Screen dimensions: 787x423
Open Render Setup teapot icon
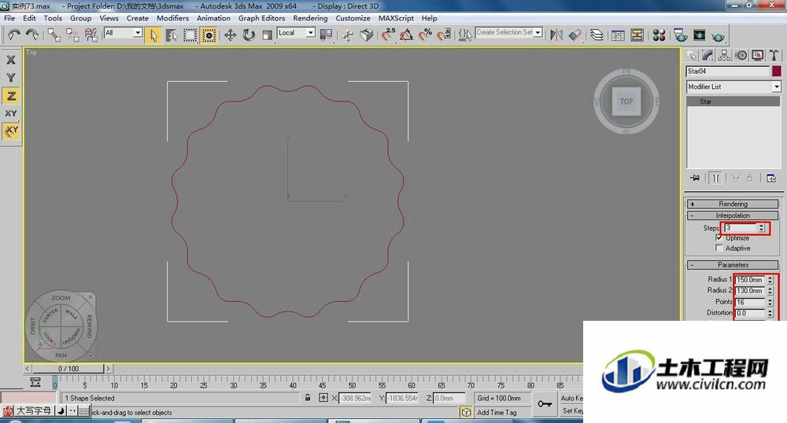(681, 35)
